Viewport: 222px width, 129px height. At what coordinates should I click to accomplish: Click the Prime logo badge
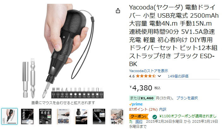point(136,104)
